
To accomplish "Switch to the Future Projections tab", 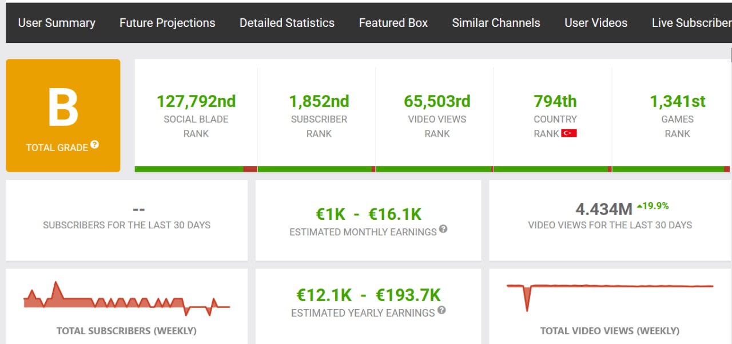I will pyautogui.click(x=167, y=23).
